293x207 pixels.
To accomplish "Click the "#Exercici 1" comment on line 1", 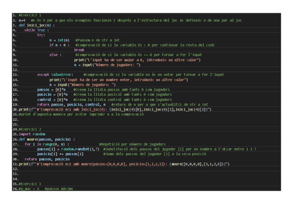I will [30, 15].
